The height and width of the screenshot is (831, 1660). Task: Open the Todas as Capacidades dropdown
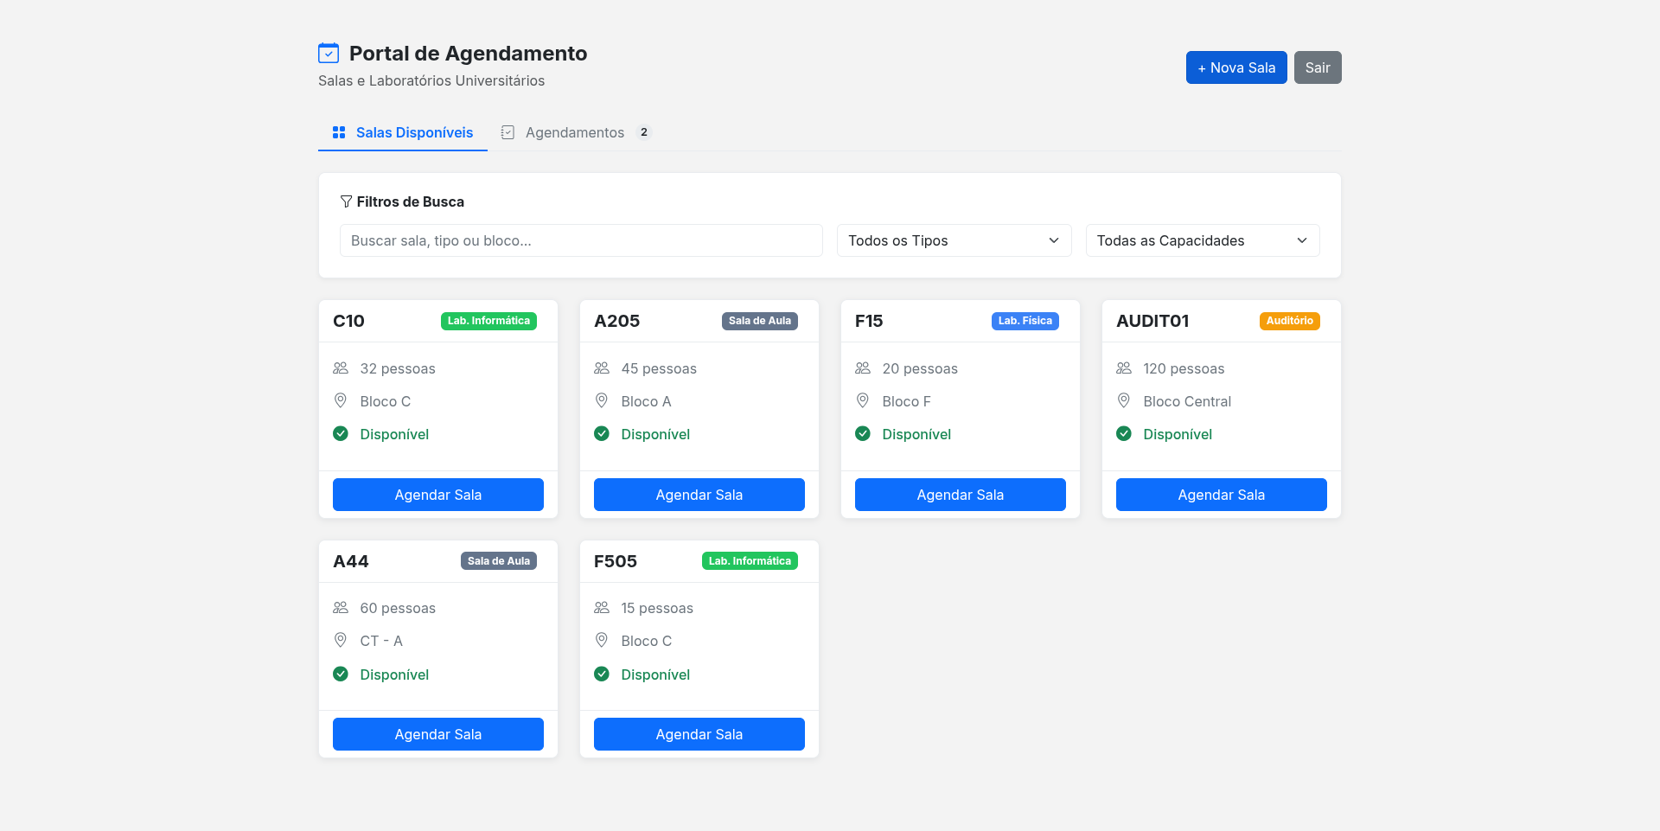pos(1203,240)
